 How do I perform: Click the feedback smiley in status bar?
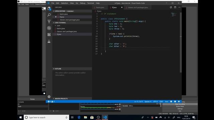(x=175, y=101)
